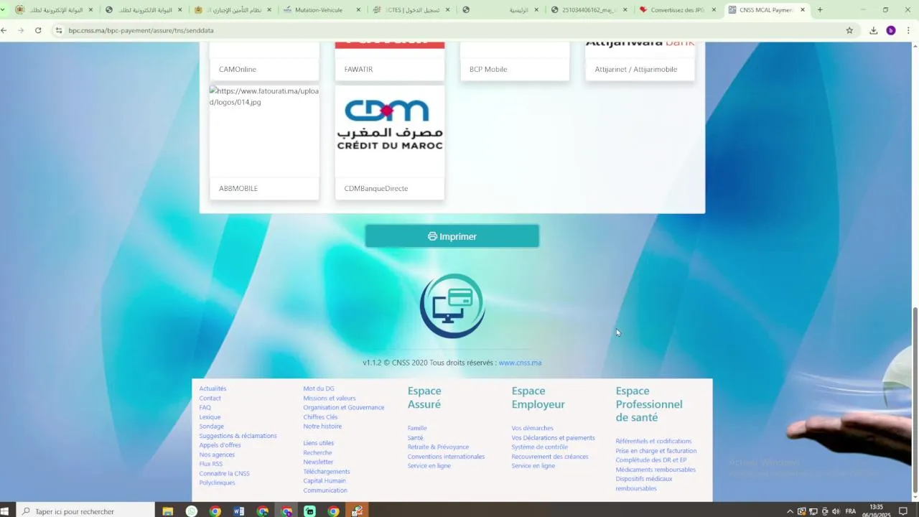Bookmark this page with the star icon
This screenshot has width=919, height=517.
pyautogui.click(x=849, y=30)
